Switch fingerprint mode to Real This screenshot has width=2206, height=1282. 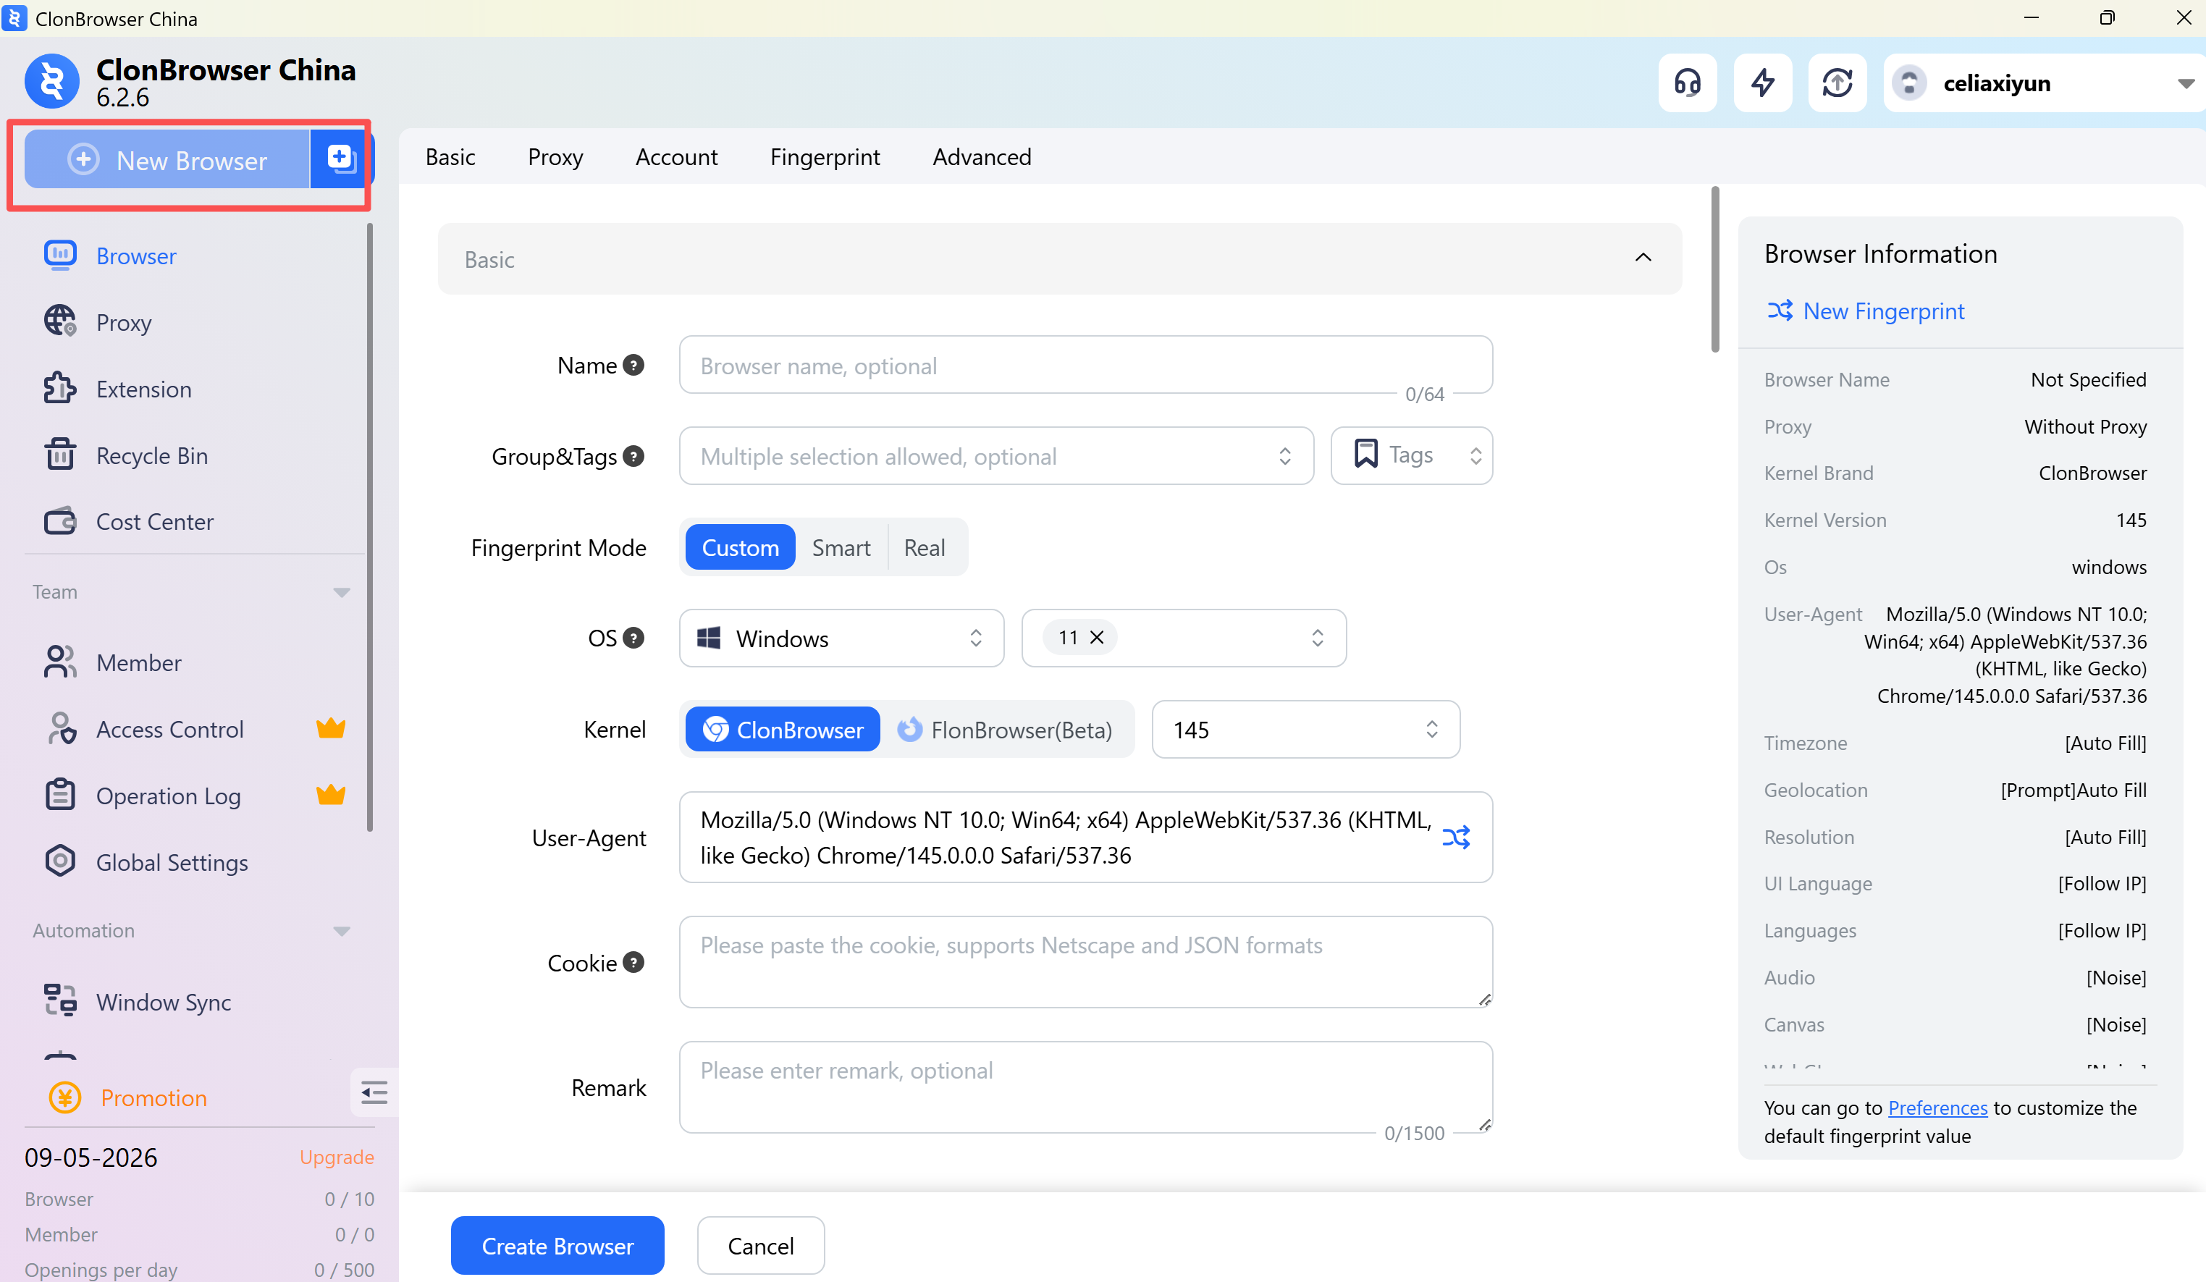click(924, 548)
